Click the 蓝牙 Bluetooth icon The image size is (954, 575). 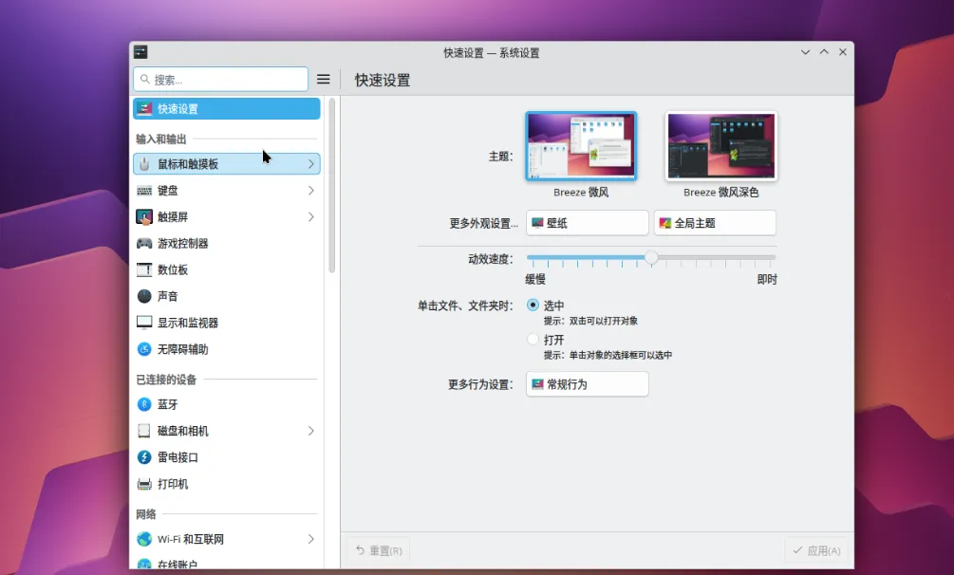(x=144, y=404)
